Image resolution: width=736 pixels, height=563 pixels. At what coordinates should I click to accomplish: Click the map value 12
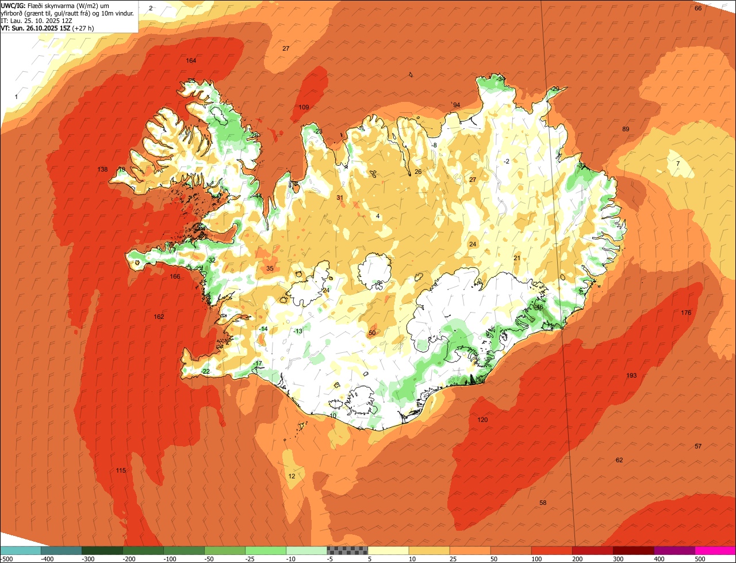click(292, 477)
